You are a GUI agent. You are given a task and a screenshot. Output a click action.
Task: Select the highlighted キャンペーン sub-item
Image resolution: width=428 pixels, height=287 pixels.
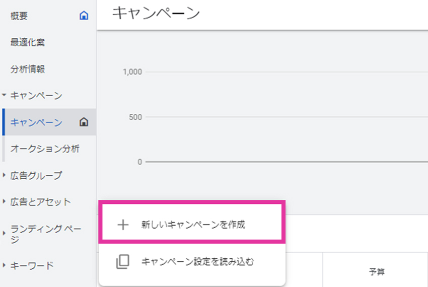click(x=49, y=122)
